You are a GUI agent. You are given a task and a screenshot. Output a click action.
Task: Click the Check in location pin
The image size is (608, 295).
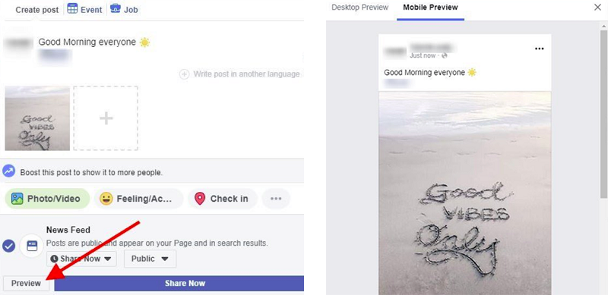pyautogui.click(x=200, y=199)
